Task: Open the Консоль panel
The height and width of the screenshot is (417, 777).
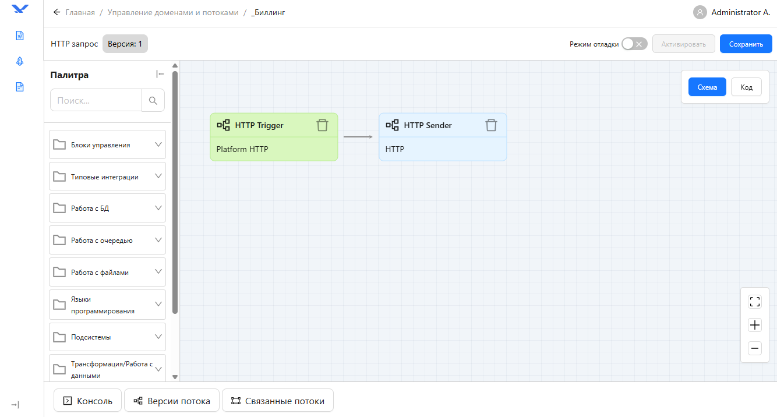Action: click(87, 401)
